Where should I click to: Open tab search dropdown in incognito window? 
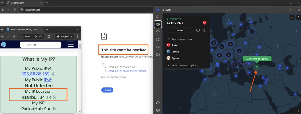point(2,30)
